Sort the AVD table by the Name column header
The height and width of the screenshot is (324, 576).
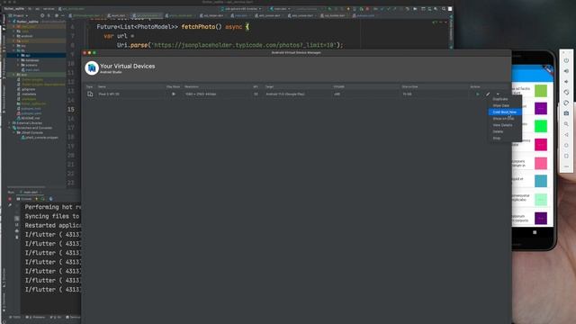pyautogui.click(x=102, y=86)
